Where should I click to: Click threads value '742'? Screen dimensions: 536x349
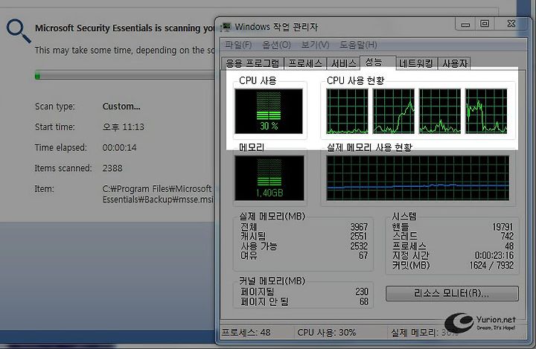507,236
